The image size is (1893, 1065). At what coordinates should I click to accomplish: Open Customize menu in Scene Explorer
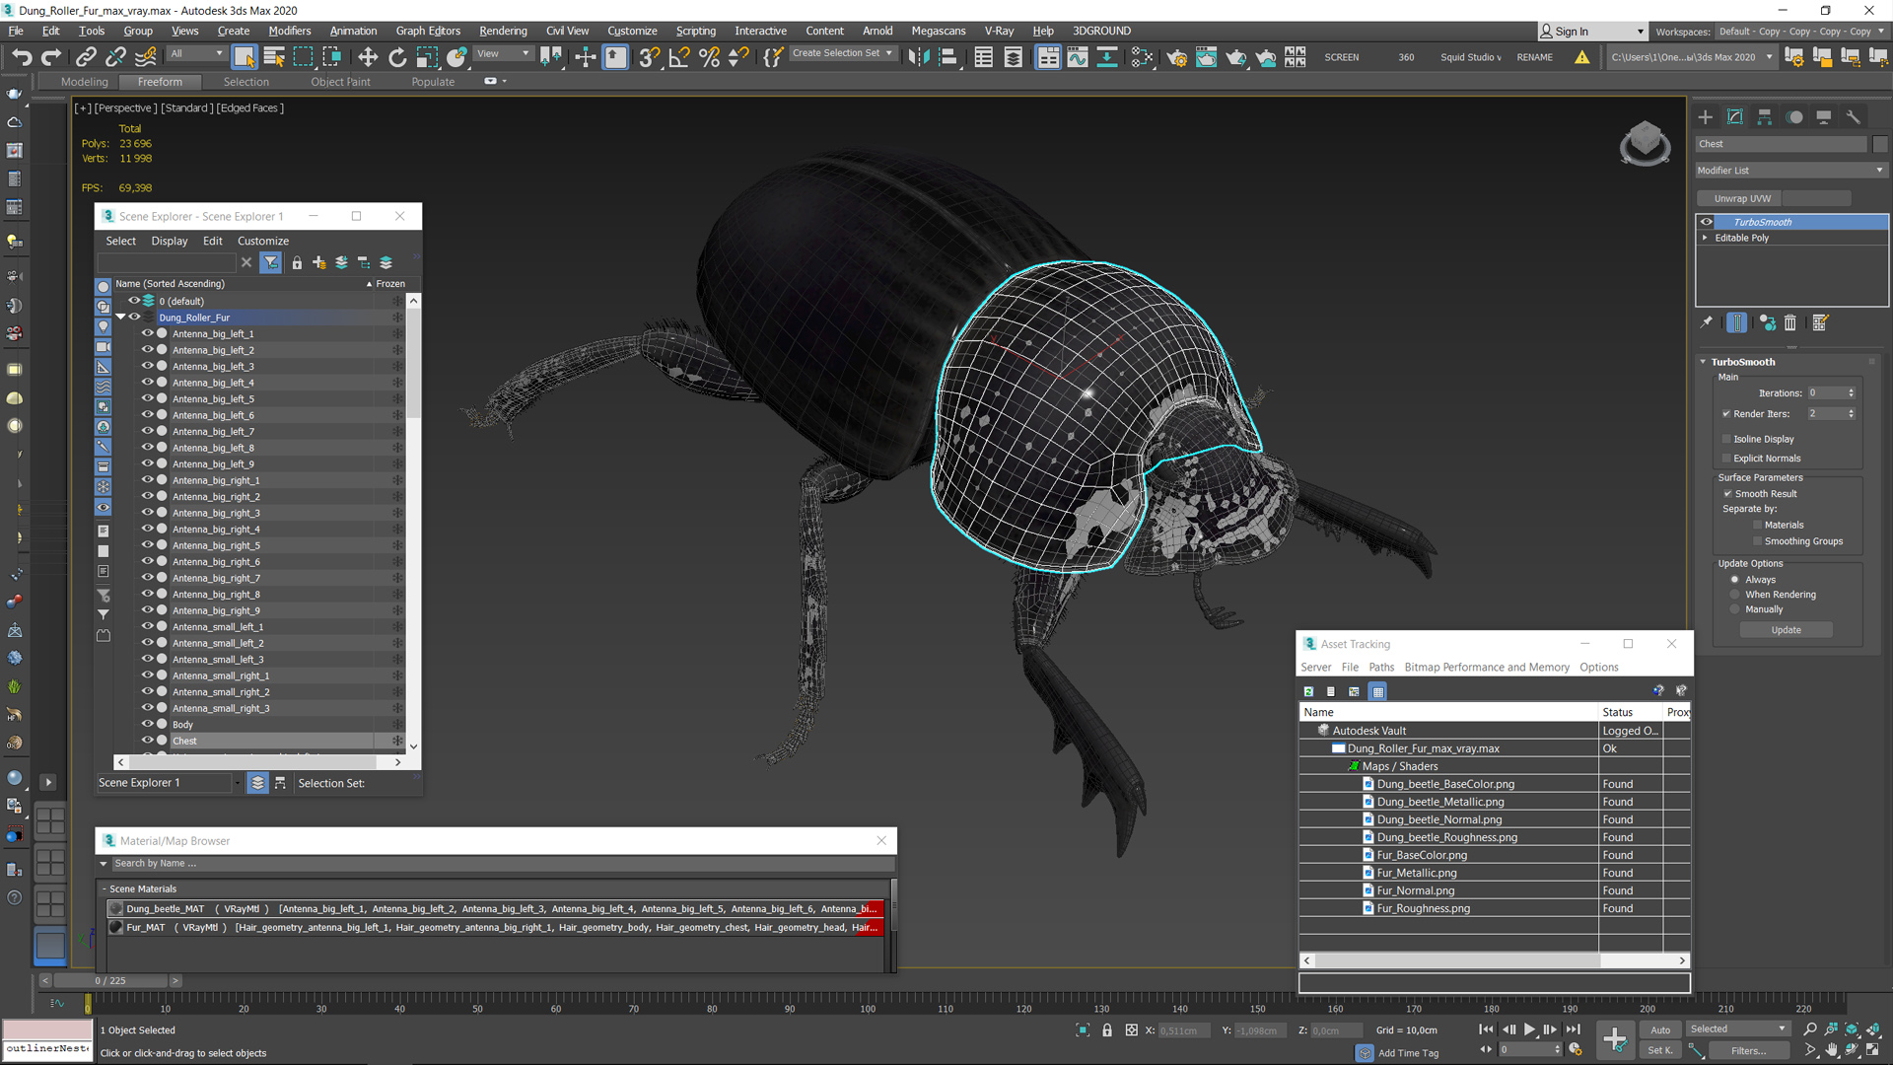(x=263, y=241)
